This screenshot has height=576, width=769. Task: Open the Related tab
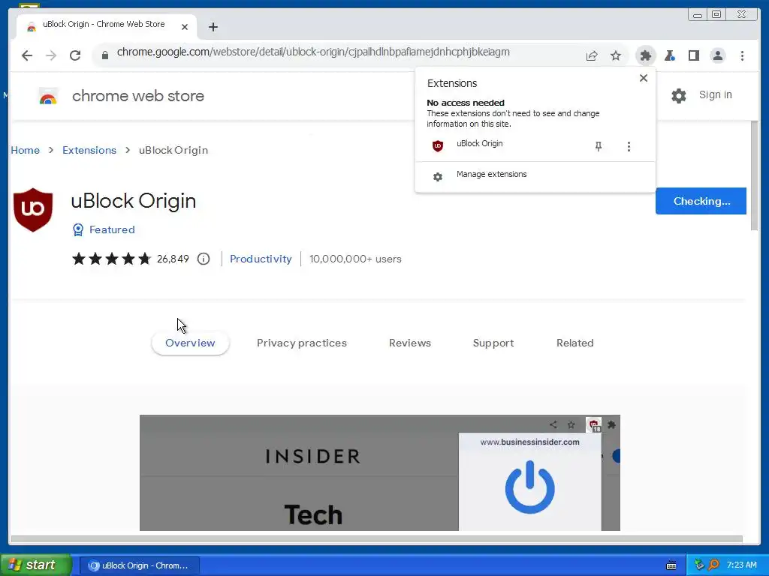[574, 343]
